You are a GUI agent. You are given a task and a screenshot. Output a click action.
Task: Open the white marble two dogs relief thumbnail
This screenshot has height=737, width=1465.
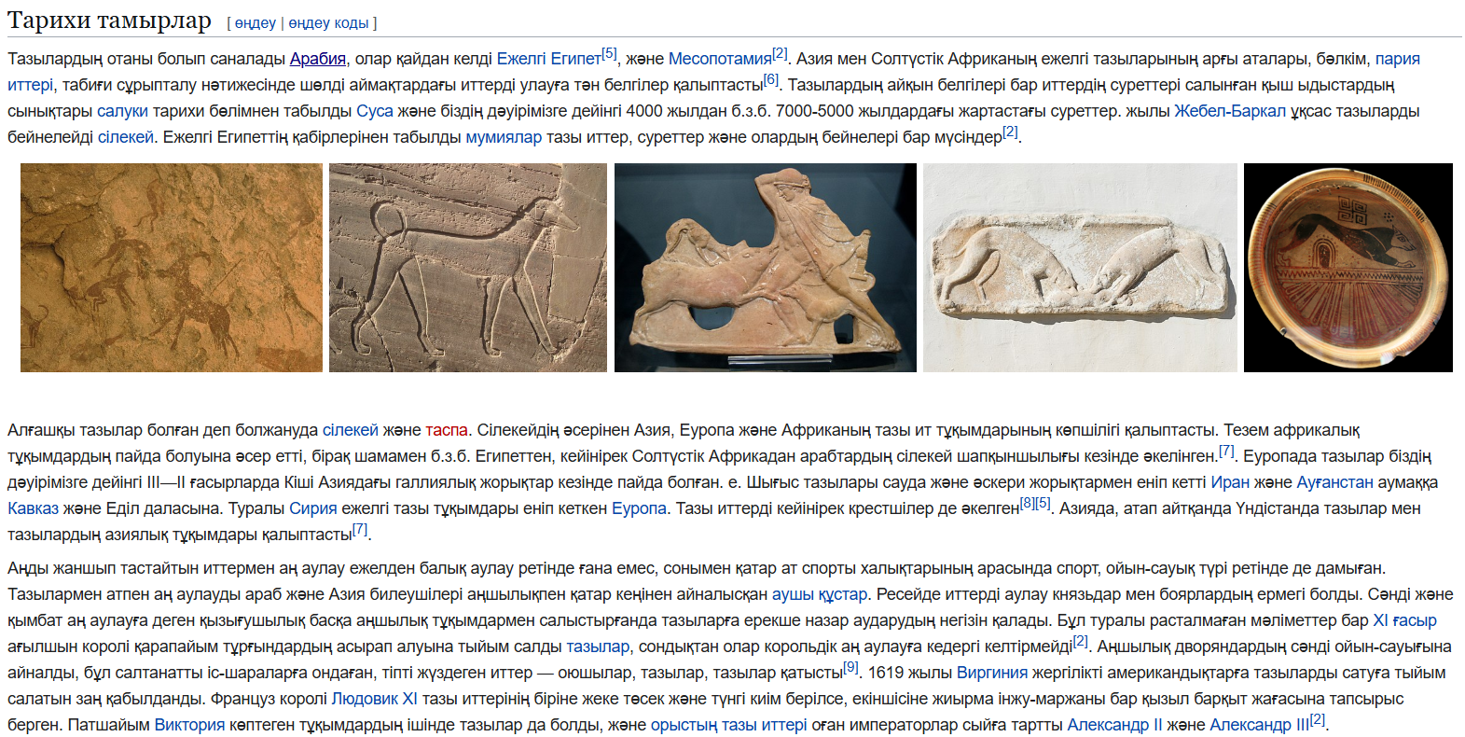pyautogui.click(x=1080, y=268)
